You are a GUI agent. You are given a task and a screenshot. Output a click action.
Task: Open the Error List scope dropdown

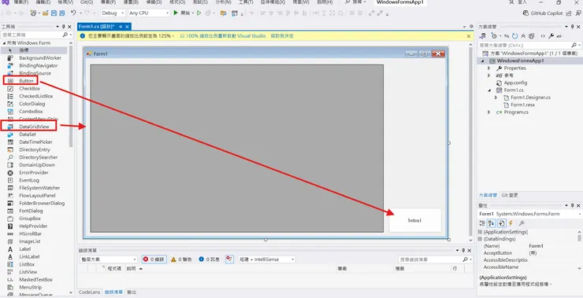[109, 259]
